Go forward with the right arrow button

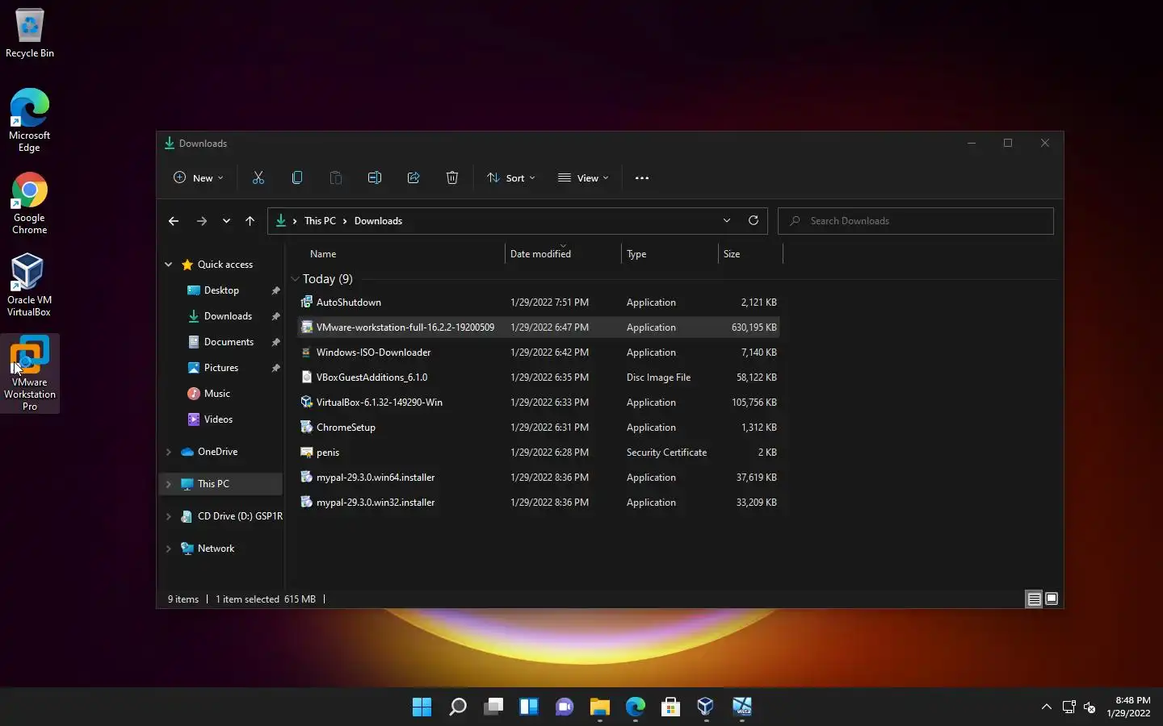pyautogui.click(x=202, y=221)
